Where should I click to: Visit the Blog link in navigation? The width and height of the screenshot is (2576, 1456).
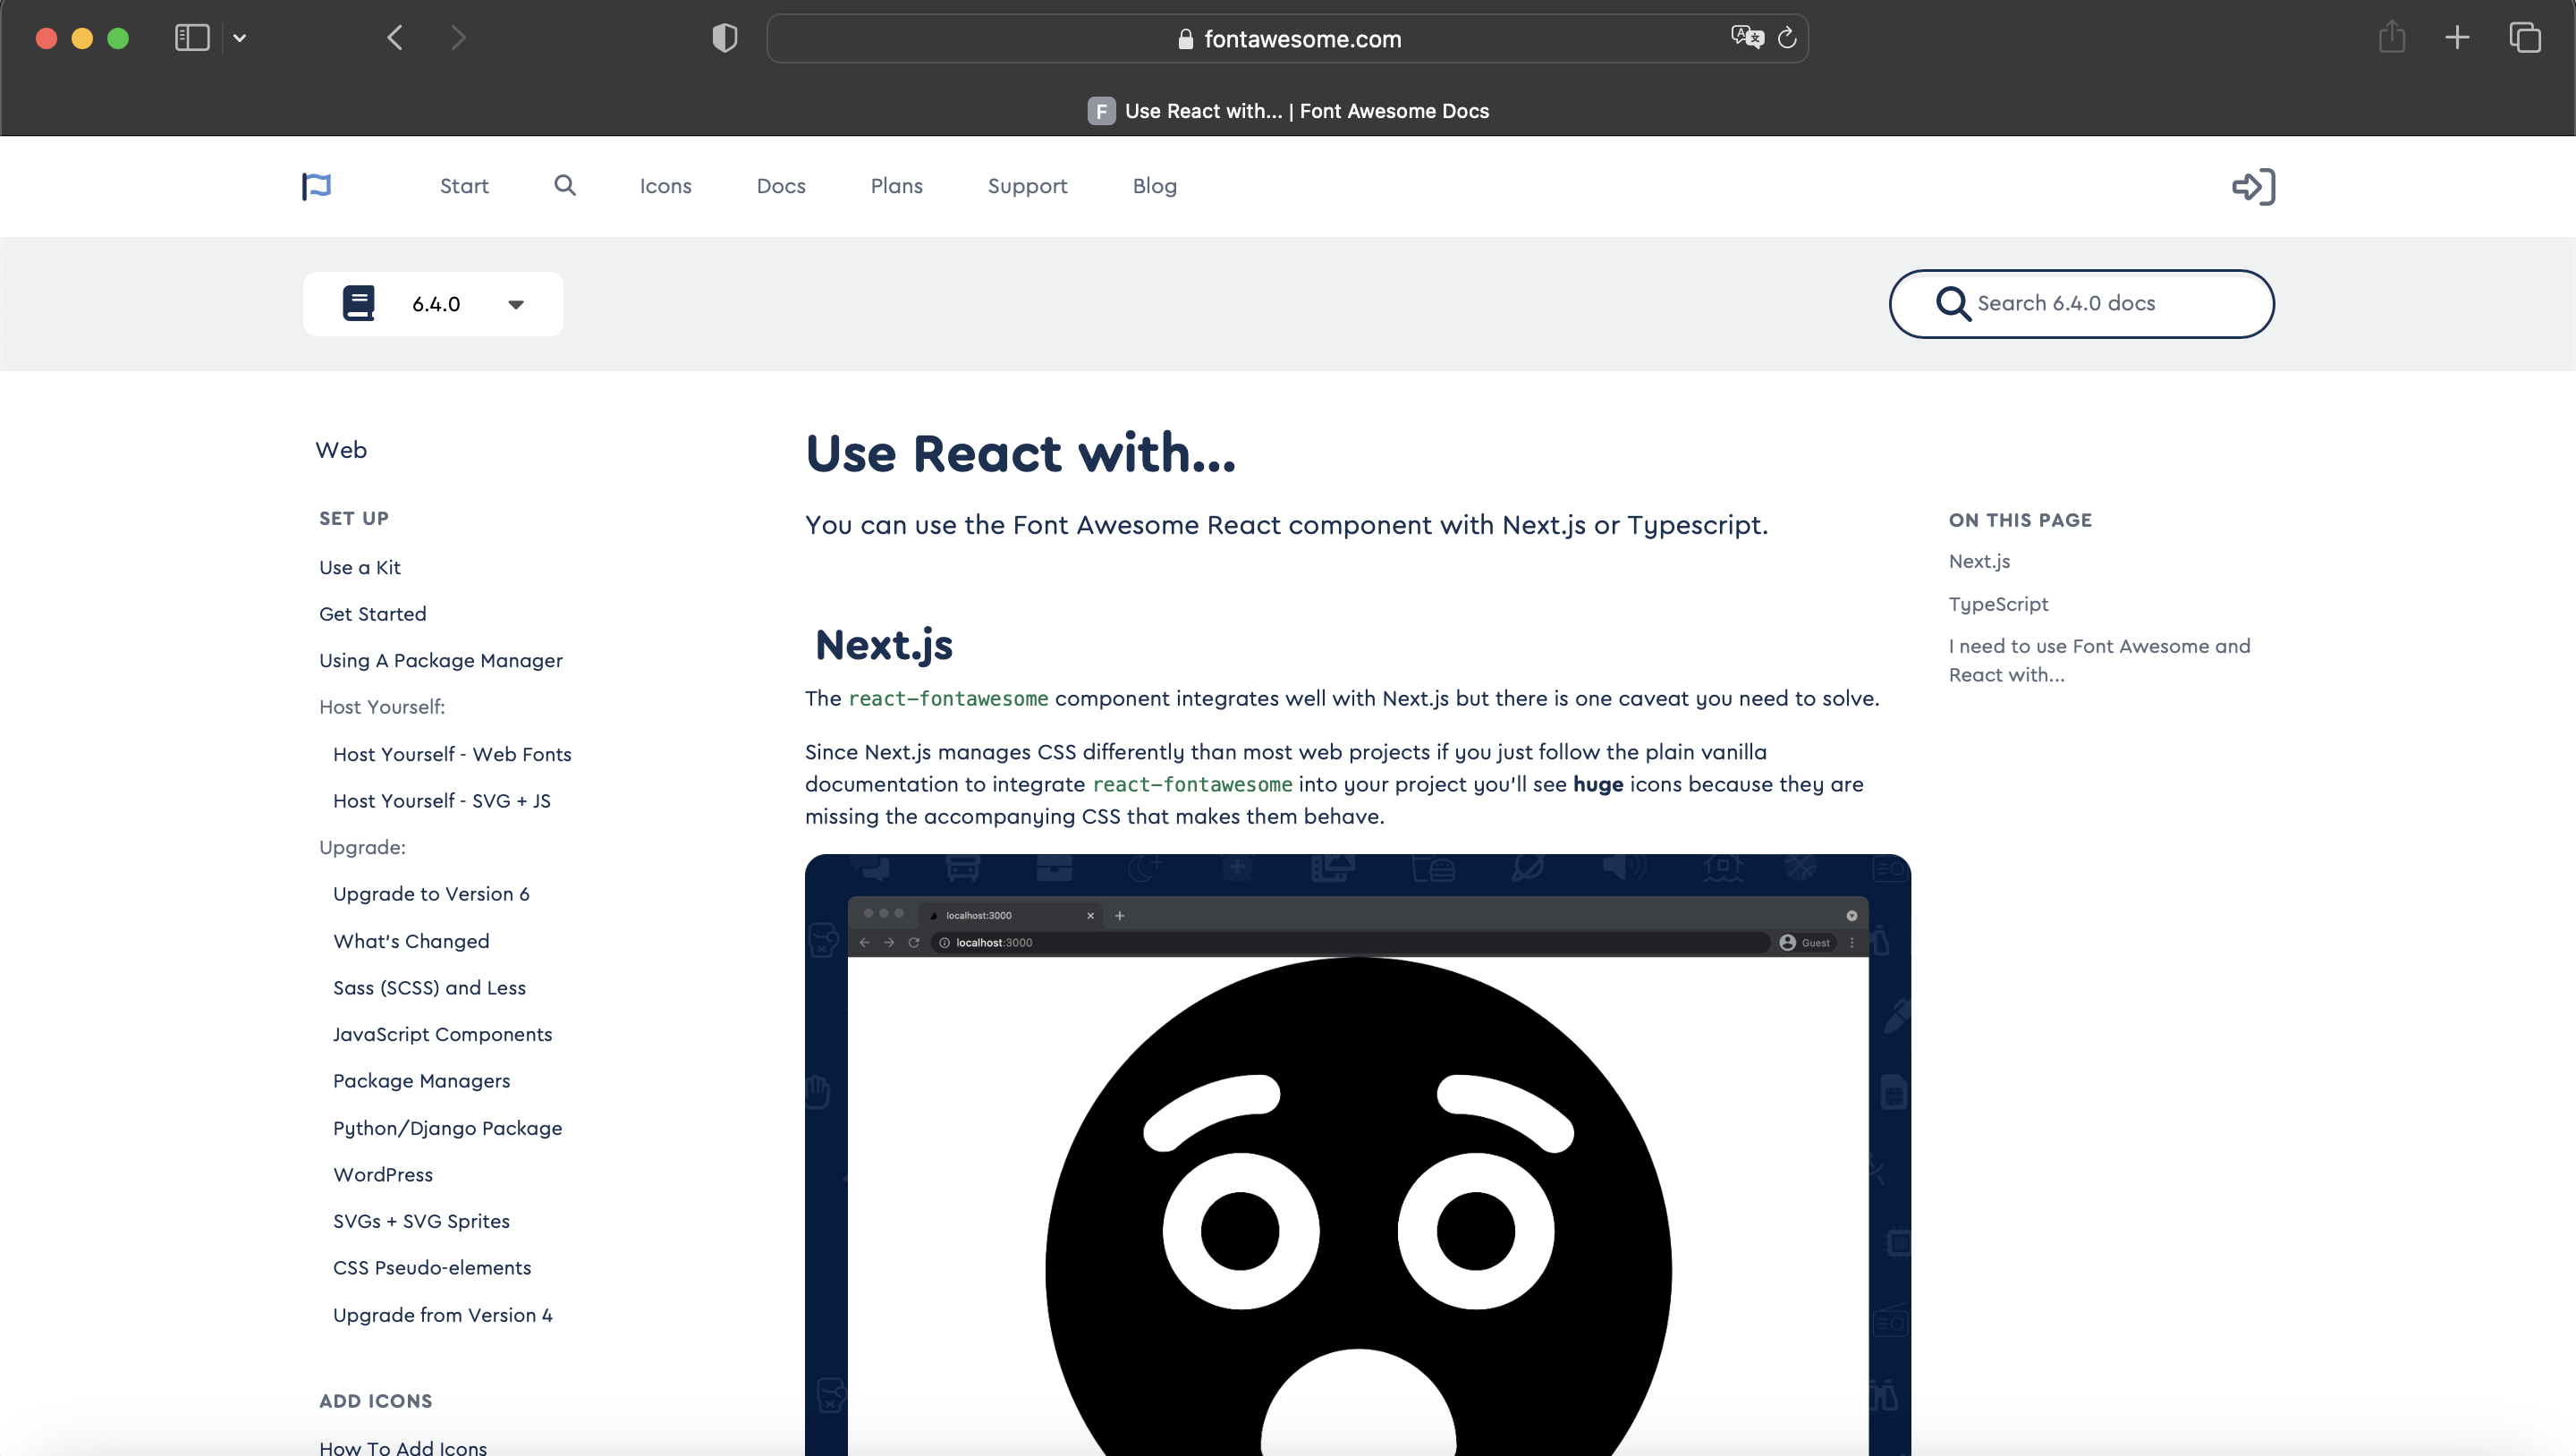[x=1155, y=186]
